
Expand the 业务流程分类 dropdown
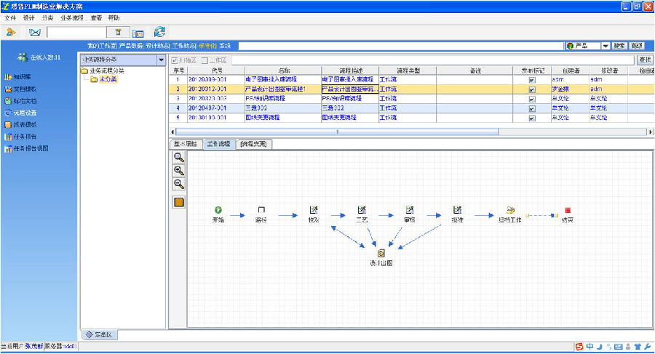click(161, 60)
